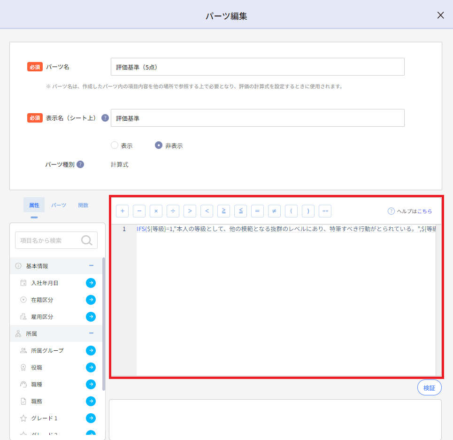Image resolution: width=453 pixels, height=440 pixels.
Task: Add 入社年月日 using its arrow button
Action: (91, 283)
